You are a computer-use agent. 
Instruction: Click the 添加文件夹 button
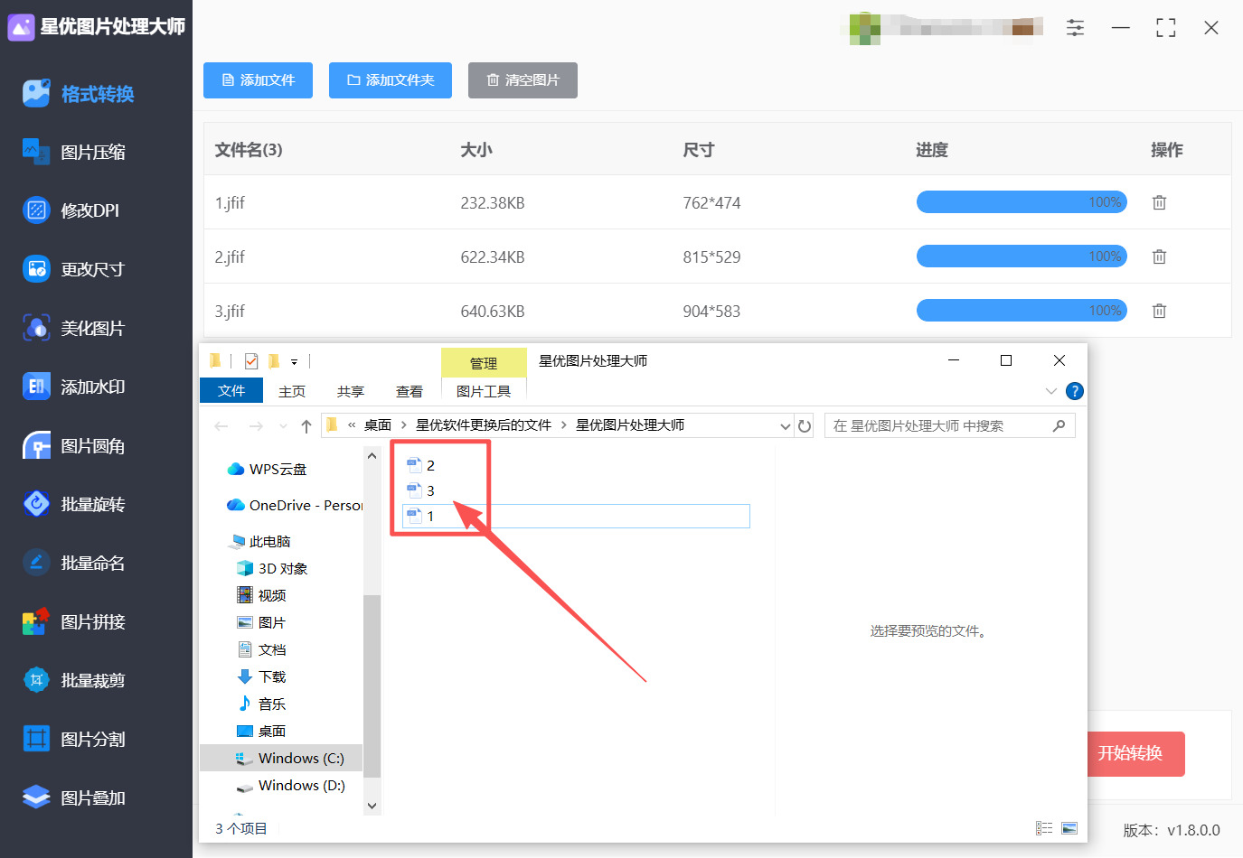click(391, 80)
